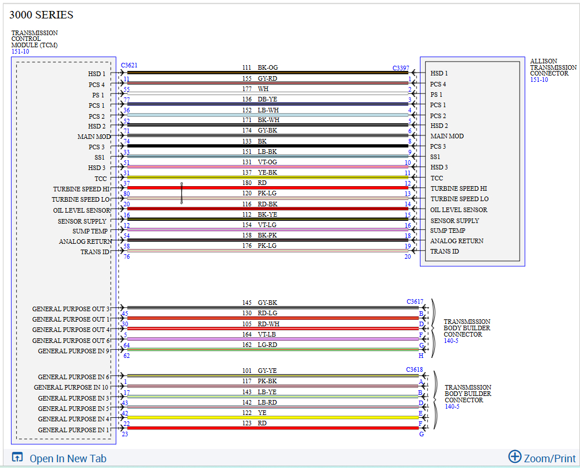Click wire label 122 YE
This screenshot has height=468, width=580.
pos(255,413)
